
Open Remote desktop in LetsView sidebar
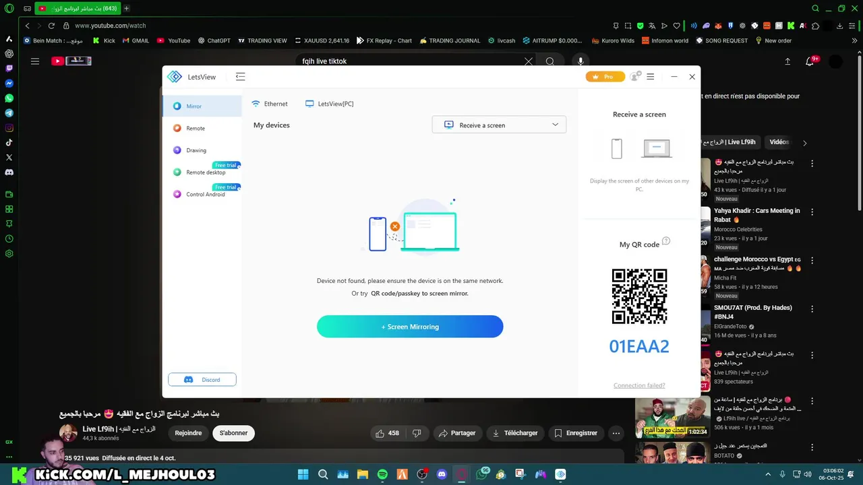pyautogui.click(x=202, y=172)
